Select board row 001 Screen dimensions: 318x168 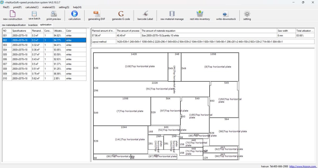click(x=44, y=35)
